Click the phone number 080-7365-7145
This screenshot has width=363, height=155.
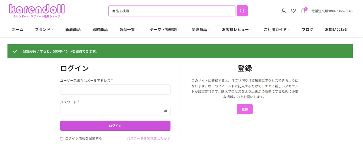(x=341, y=11)
